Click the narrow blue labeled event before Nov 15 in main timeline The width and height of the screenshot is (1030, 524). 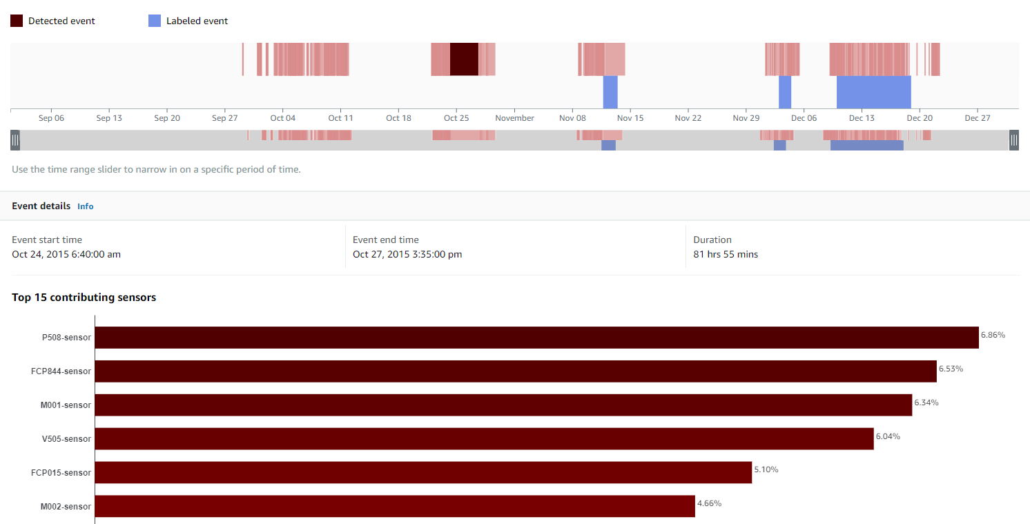click(610, 92)
